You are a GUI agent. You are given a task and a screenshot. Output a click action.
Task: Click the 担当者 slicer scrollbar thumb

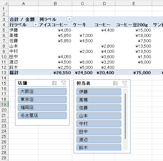pyautogui.click(x=125, y=116)
